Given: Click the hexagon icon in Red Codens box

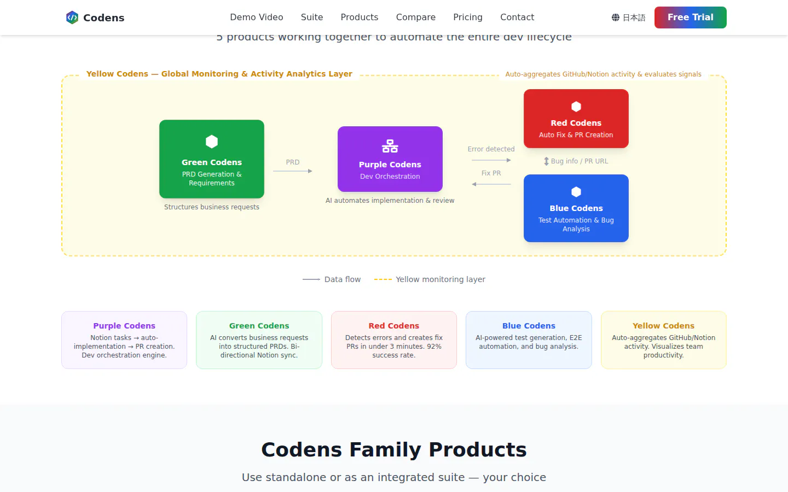Looking at the screenshot, I should pos(576,107).
